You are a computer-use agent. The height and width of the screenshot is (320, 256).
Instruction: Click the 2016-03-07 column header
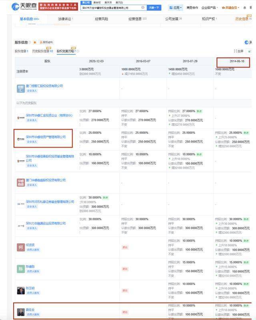coord(143,61)
